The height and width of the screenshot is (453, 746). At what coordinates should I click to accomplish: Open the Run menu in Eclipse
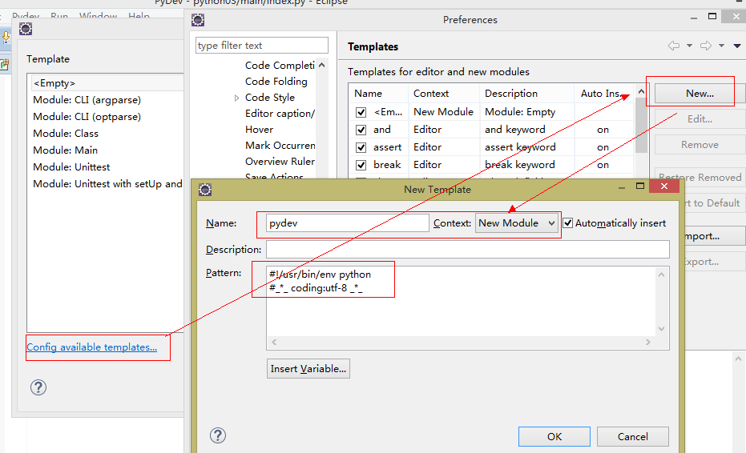click(x=59, y=16)
